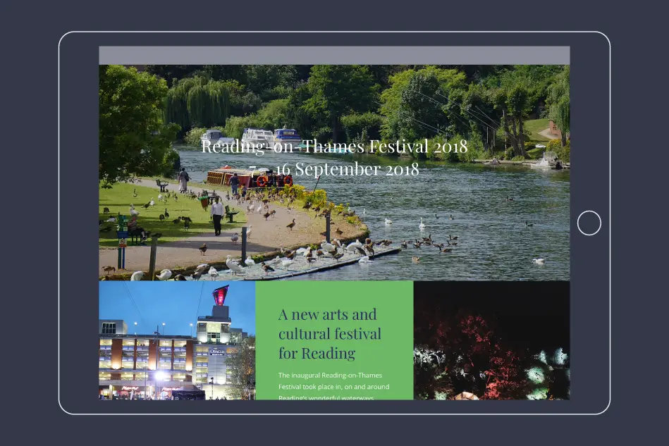Click the "A new arts and cultural festival" heading
This screenshot has height=446, width=669.
[x=330, y=334]
